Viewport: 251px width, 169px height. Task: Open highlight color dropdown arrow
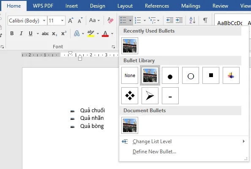tap(98, 33)
